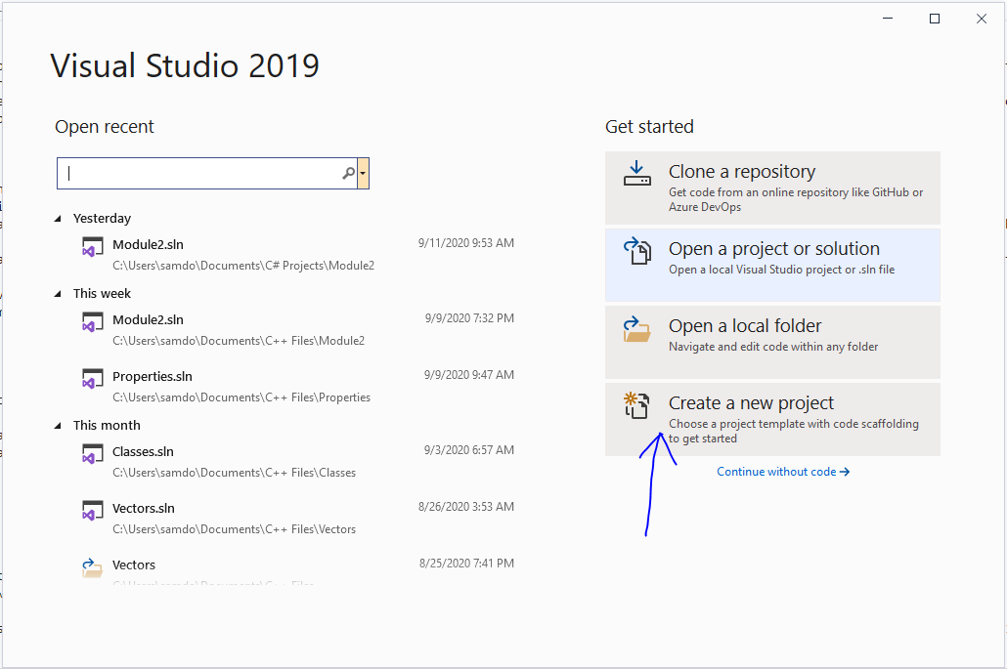Click the Clone a repository download icon
Image resolution: width=1007 pixels, height=669 pixels.
637,173
